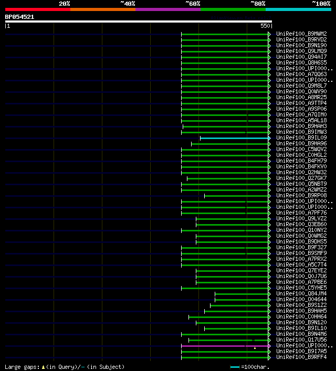Open the UniRef100_B9F327 hit
This screenshot has height=371, width=336.
pos(301,247)
